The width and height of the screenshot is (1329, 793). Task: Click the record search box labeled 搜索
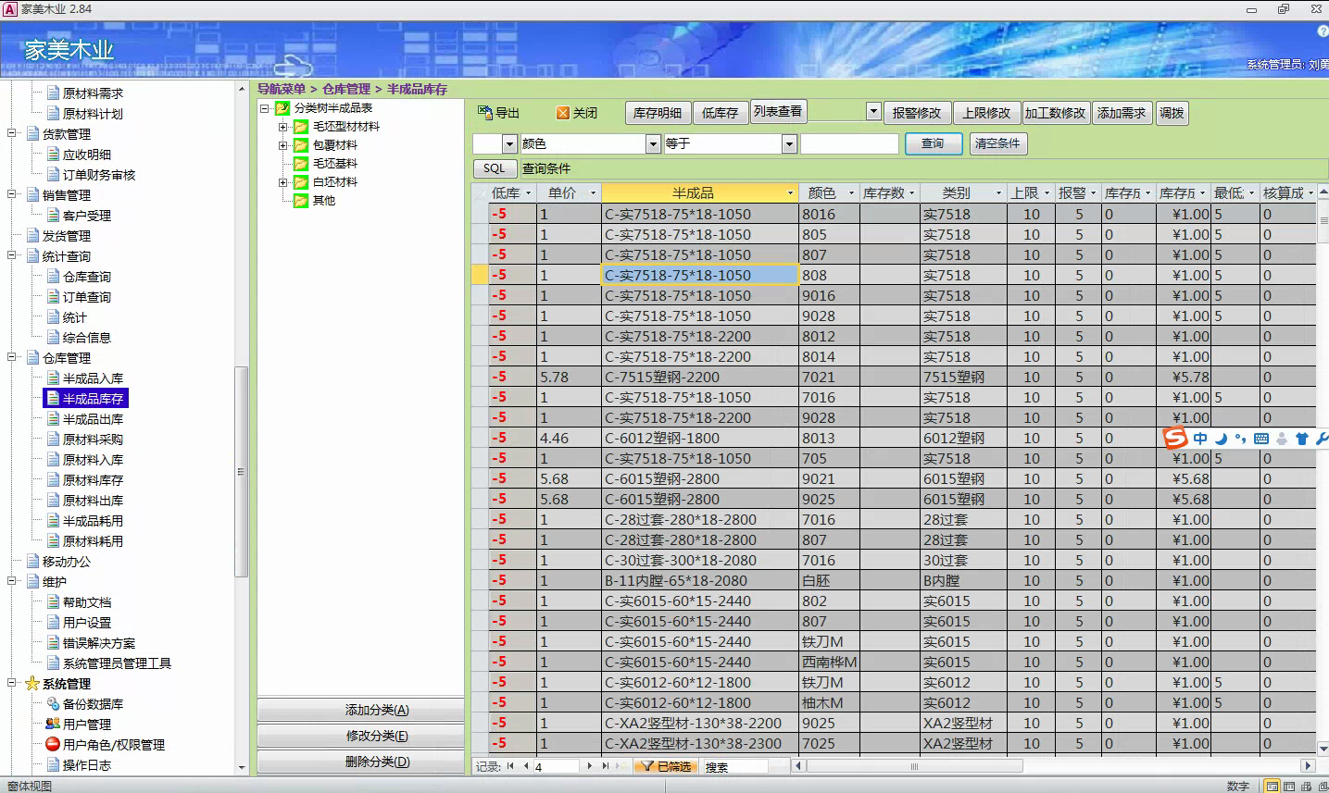pyautogui.click(x=734, y=766)
